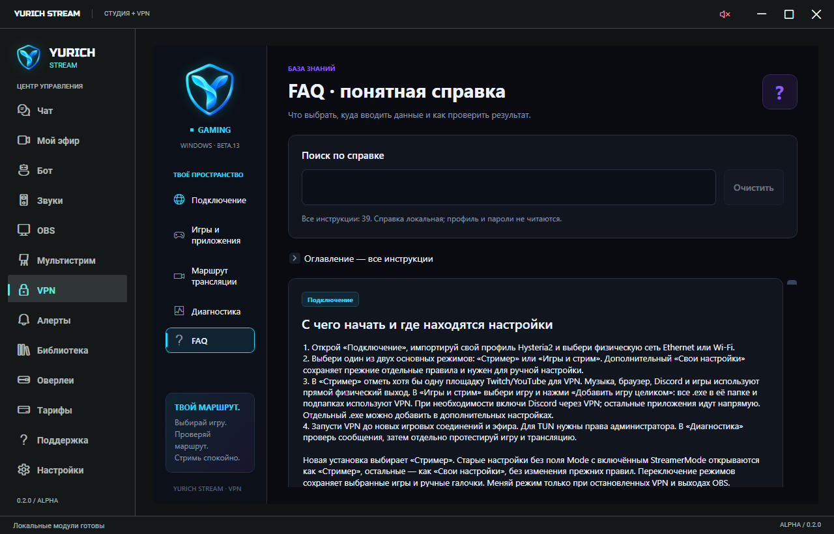
Task: Click the Yurich Stream shield logo above GAMING
Action: 210,90
